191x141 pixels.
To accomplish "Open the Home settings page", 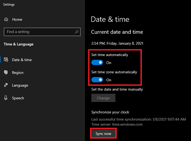I will point(17,19).
